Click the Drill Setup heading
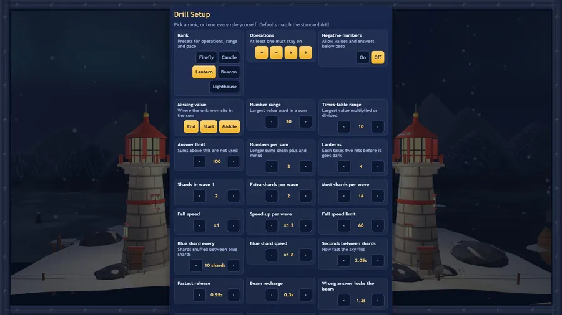 [192, 14]
